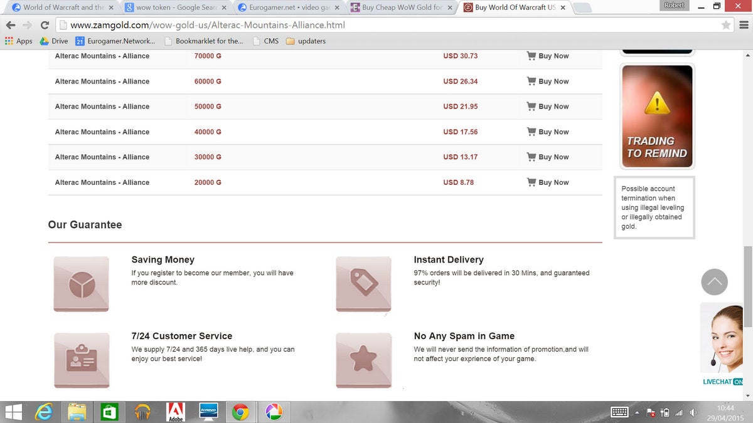The width and height of the screenshot is (753, 423).
Task: Click Buy Now for 20000 G
Action: click(548, 182)
